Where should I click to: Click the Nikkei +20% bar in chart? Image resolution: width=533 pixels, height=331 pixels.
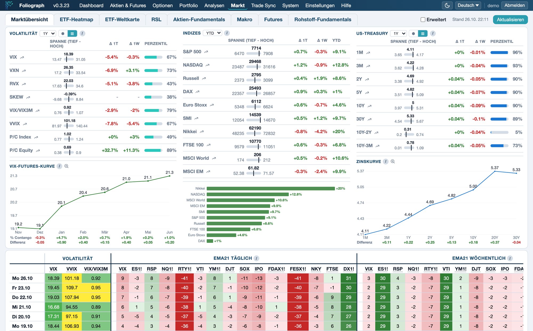(x=271, y=189)
